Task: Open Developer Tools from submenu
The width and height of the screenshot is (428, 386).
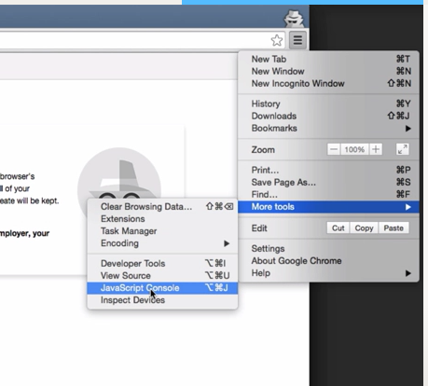Action: 162,264
